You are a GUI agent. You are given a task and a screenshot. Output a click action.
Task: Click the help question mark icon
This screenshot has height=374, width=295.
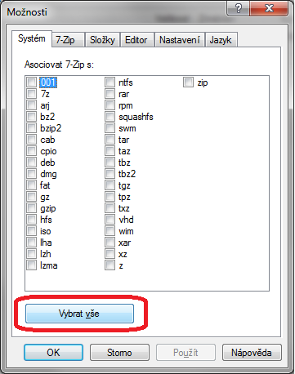pyautogui.click(x=238, y=9)
